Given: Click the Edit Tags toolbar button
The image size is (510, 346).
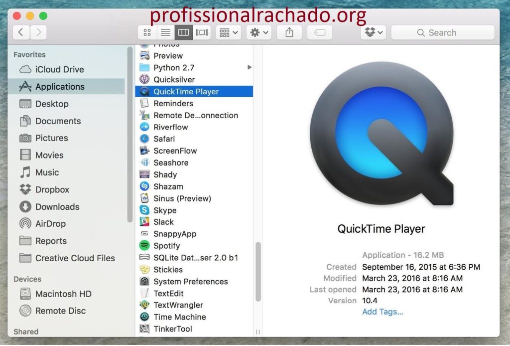Looking at the screenshot, I should tap(320, 32).
